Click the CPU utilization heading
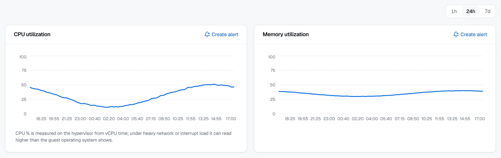 tap(32, 34)
